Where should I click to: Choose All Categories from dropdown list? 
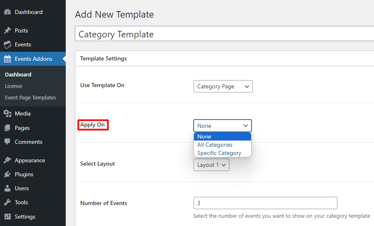215,145
